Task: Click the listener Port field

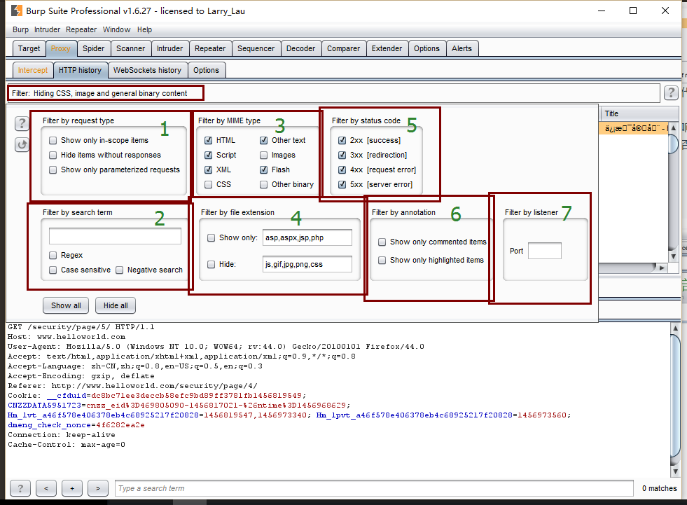Action: coord(545,251)
